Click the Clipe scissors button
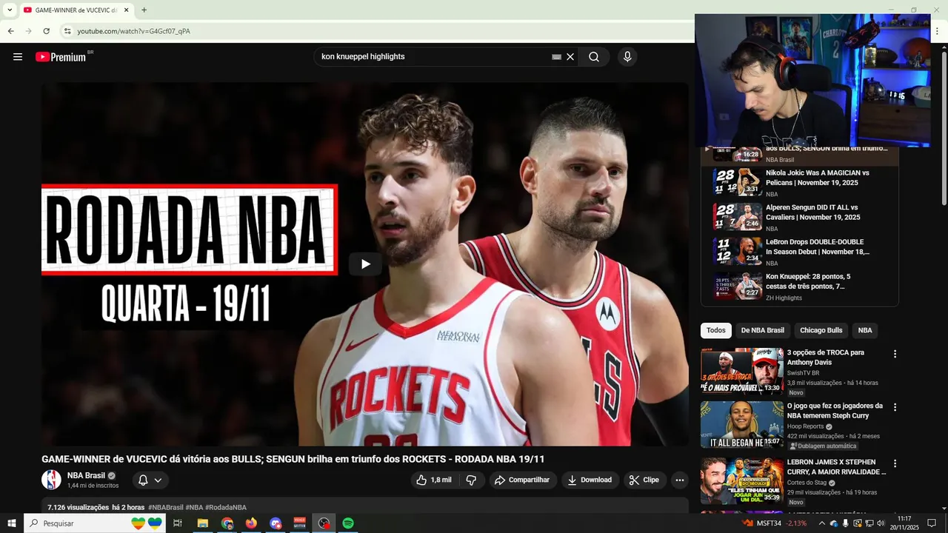 tap(644, 480)
